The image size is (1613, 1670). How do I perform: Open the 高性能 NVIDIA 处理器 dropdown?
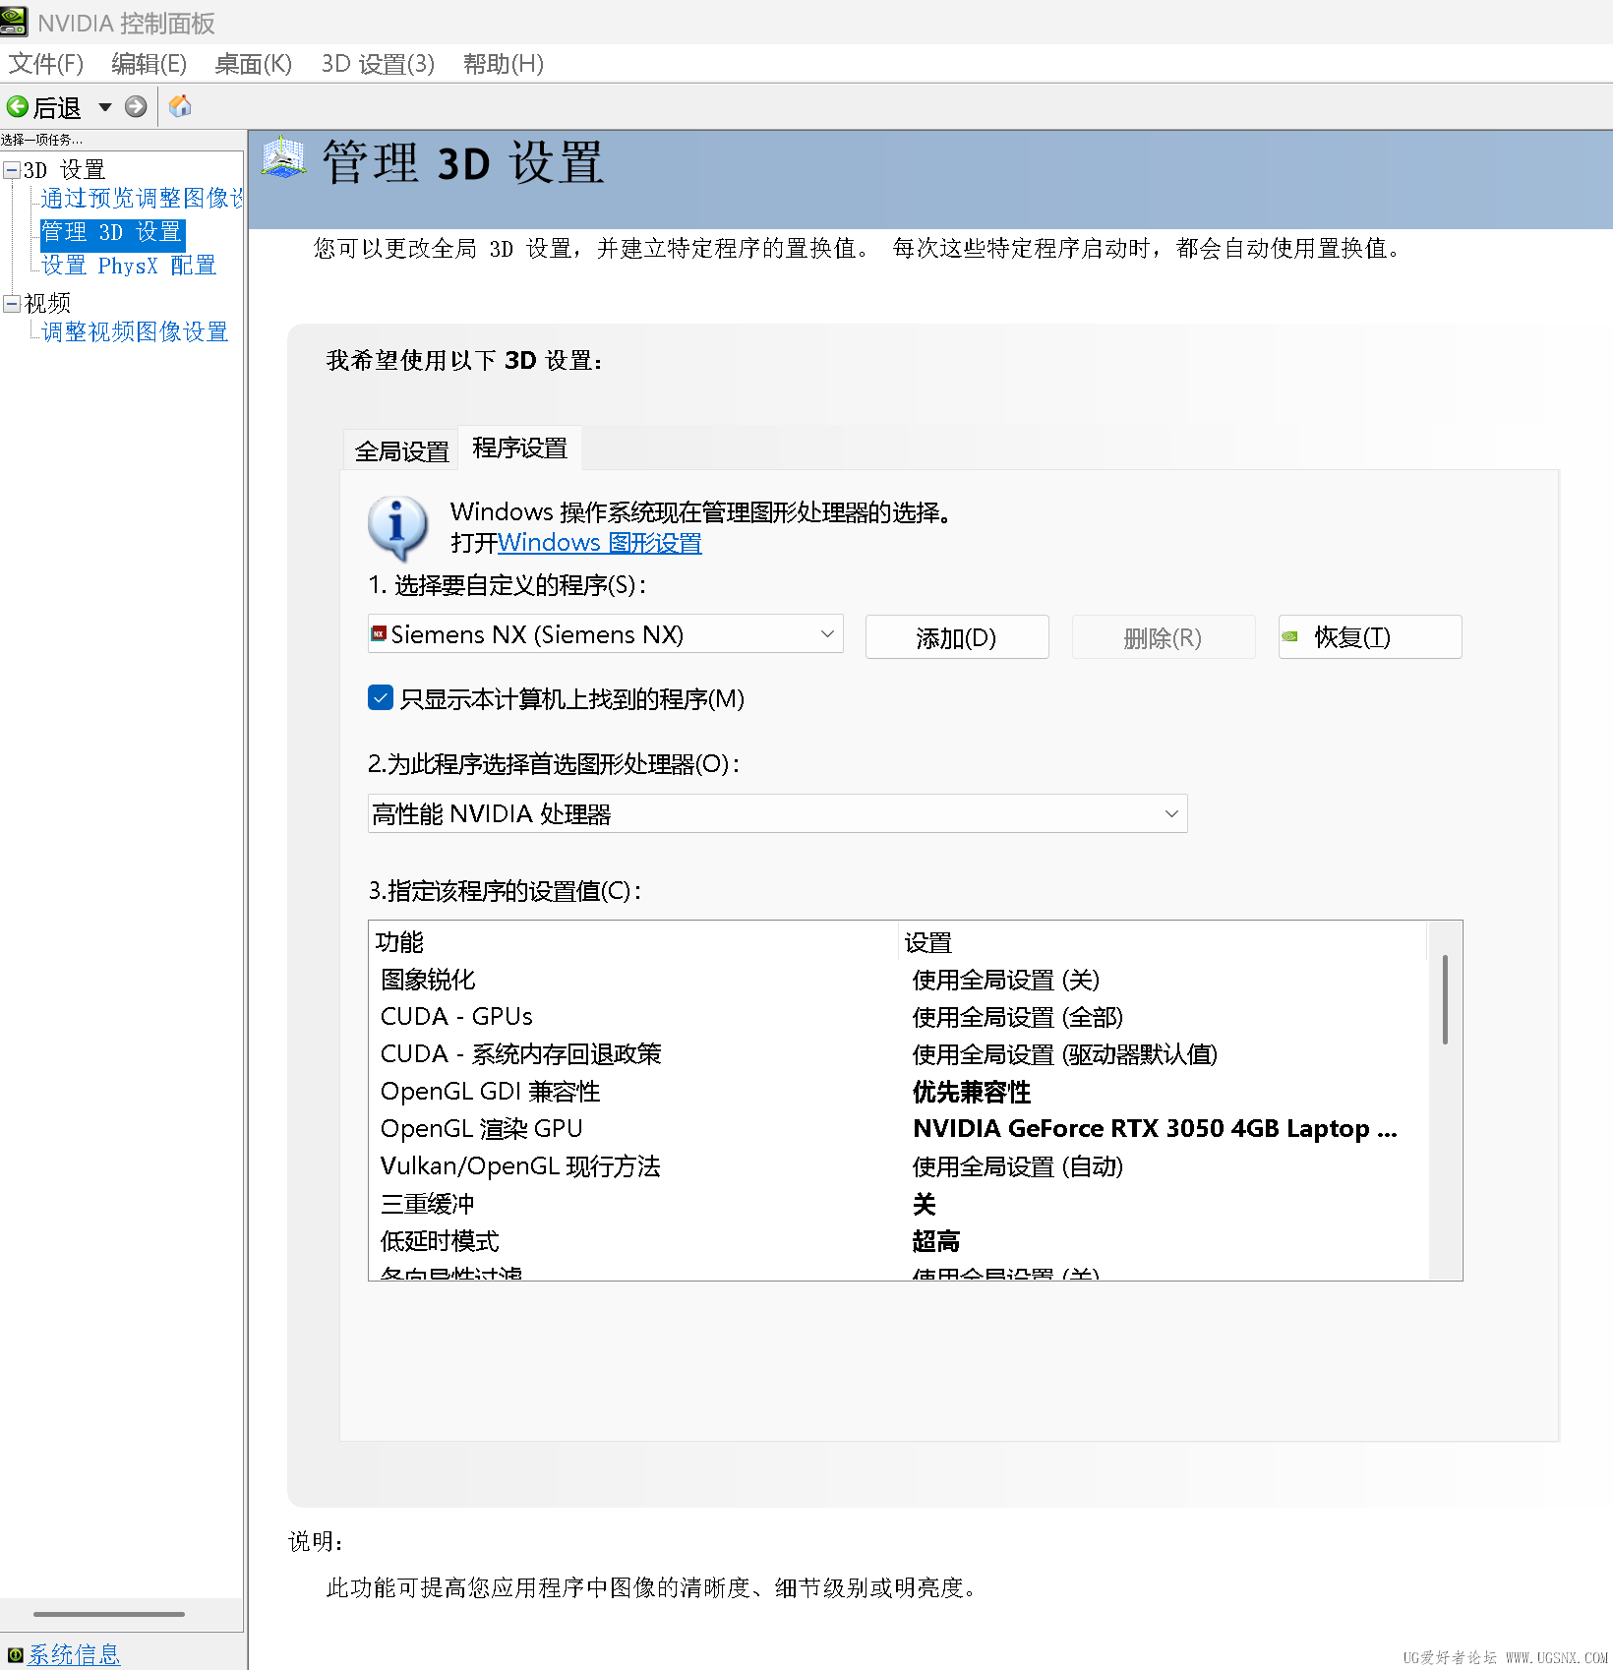pyautogui.click(x=777, y=813)
